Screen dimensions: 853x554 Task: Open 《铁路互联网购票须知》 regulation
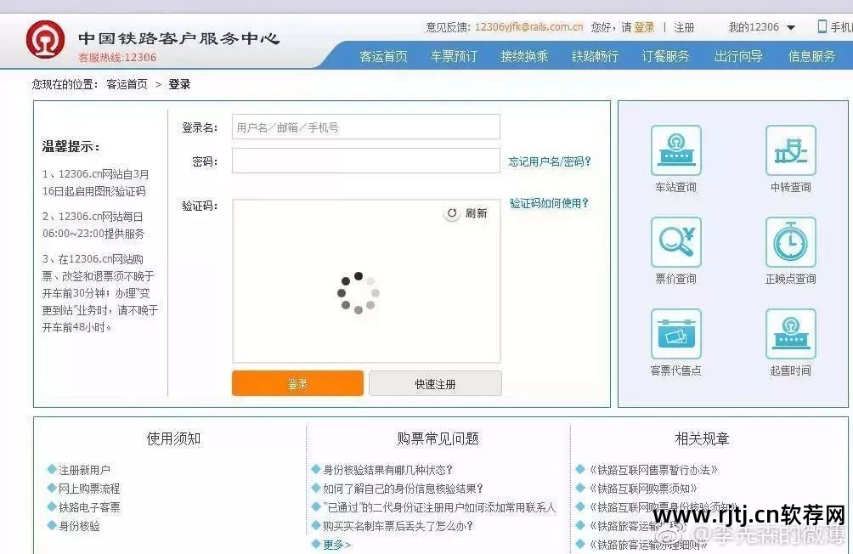(643, 489)
